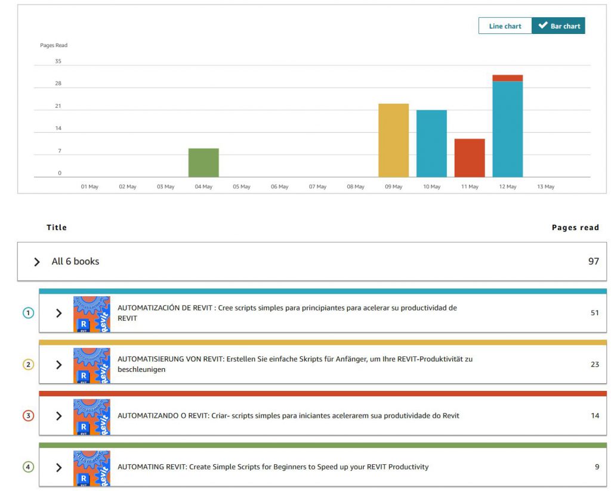The width and height of the screenshot is (611, 491).
Task: Expand the Automating Revit English book row
Action: [x=58, y=467]
